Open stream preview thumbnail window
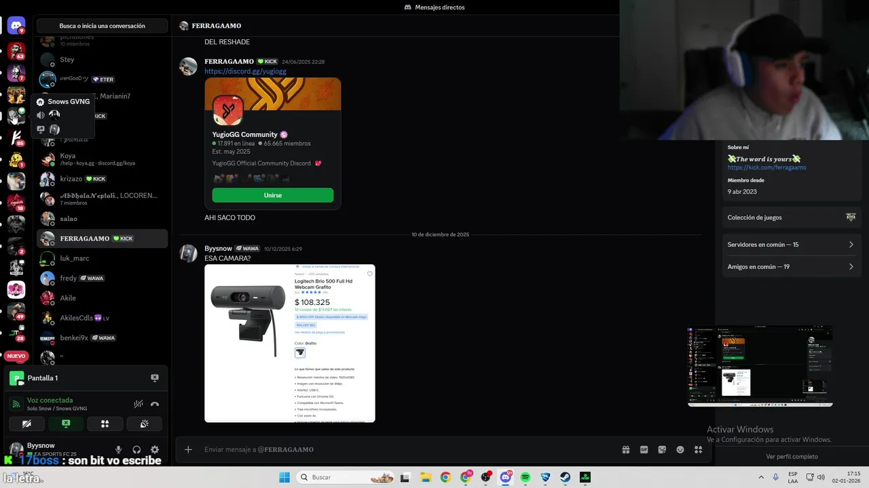This screenshot has height=488, width=869. pos(760,366)
